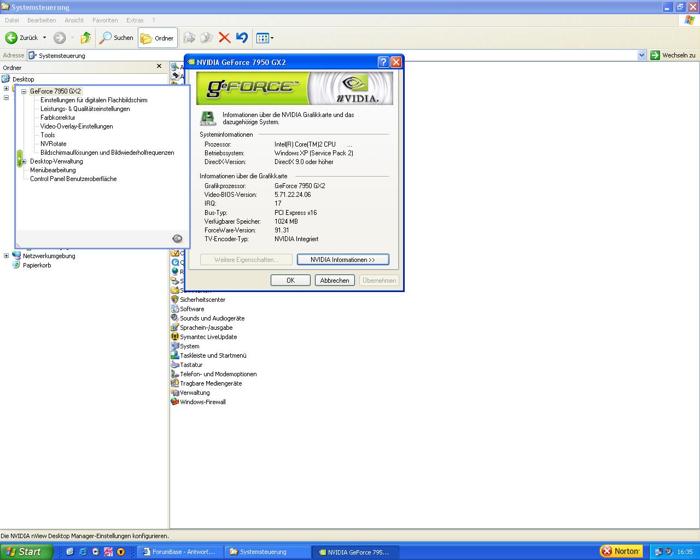Image resolution: width=700 pixels, height=560 pixels.
Task: Click OK in the NVIDIA dialog
Action: 290,281
